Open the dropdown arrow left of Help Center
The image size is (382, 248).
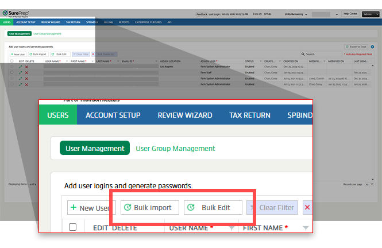(337, 14)
